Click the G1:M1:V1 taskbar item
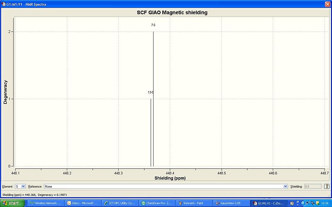The width and height of the screenshot is (332, 207). pyautogui.click(x=269, y=203)
